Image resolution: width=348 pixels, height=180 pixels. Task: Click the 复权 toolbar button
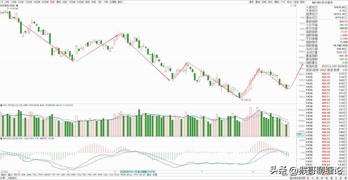pos(251,2)
